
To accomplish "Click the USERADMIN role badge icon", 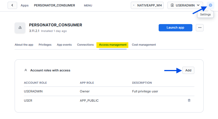I will 172,5.
